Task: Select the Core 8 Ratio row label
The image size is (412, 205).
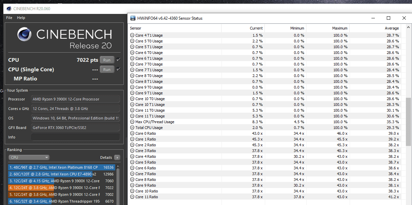Action: click(x=146, y=180)
